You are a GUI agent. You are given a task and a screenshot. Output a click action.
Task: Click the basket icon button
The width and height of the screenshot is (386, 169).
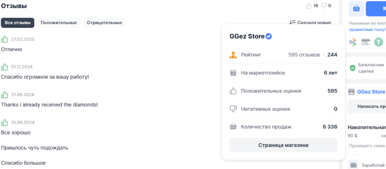point(356,9)
